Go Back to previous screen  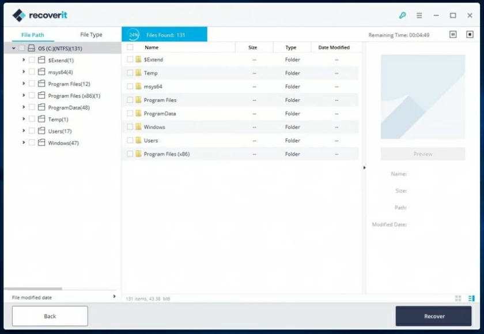pyautogui.click(x=50, y=316)
